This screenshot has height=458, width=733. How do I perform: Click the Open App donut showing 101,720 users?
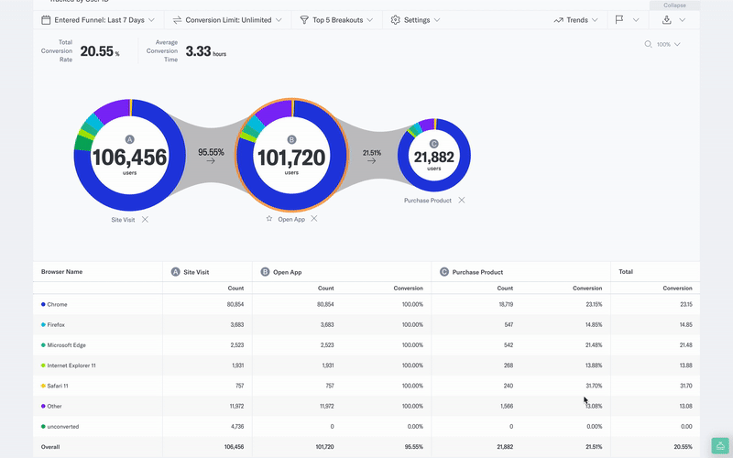point(291,155)
